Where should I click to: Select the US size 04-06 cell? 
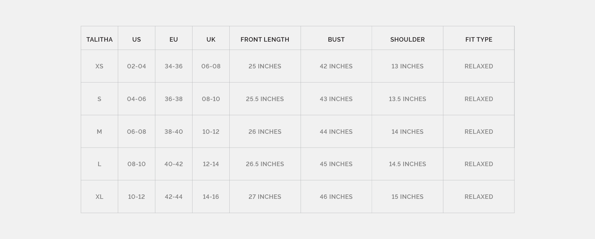coord(136,99)
